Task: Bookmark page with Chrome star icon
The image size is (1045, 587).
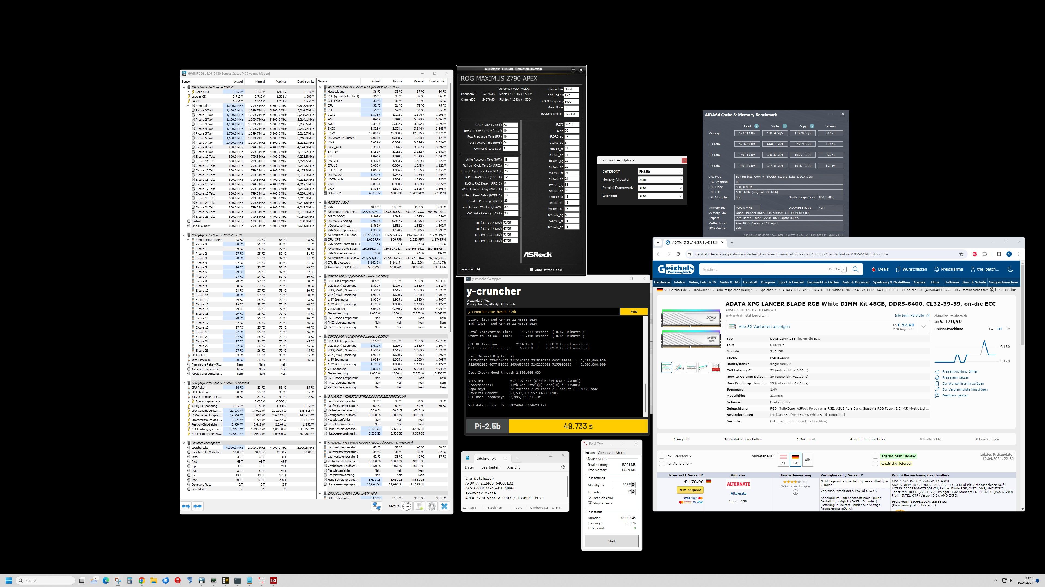Action: point(961,254)
